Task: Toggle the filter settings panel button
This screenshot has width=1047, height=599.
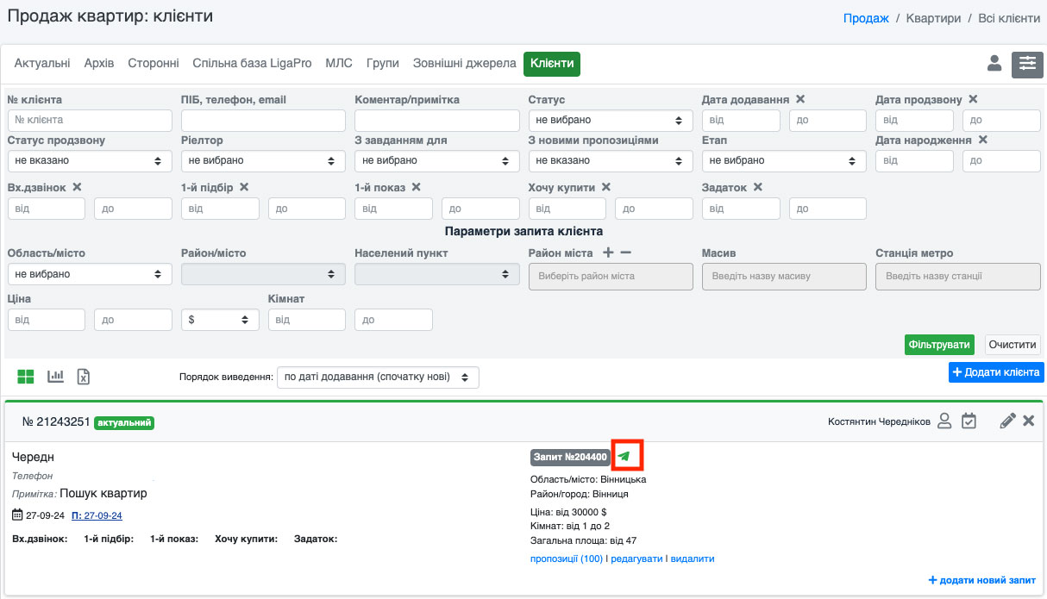Action: click(1027, 65)
